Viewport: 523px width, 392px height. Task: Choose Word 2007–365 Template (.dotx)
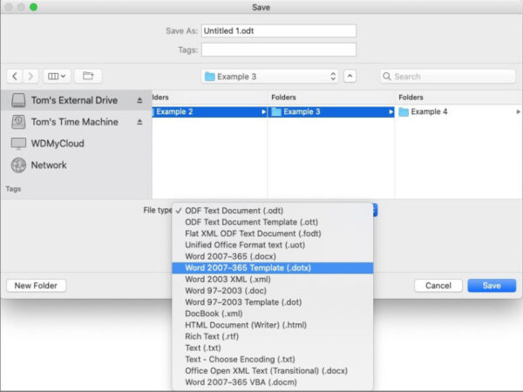point(273,267)
